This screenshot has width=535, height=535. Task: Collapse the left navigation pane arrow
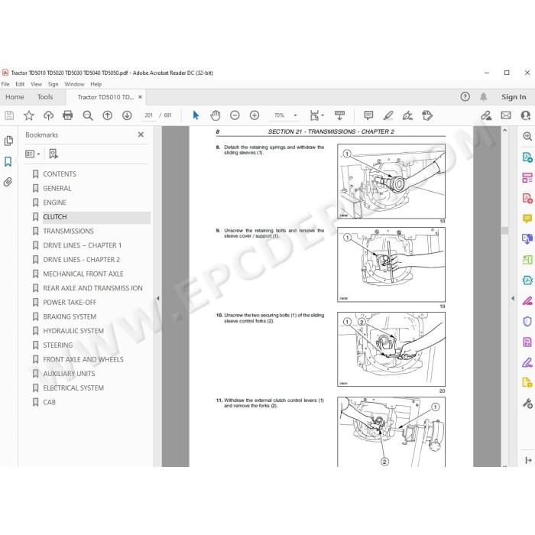[x=157, y=298]
